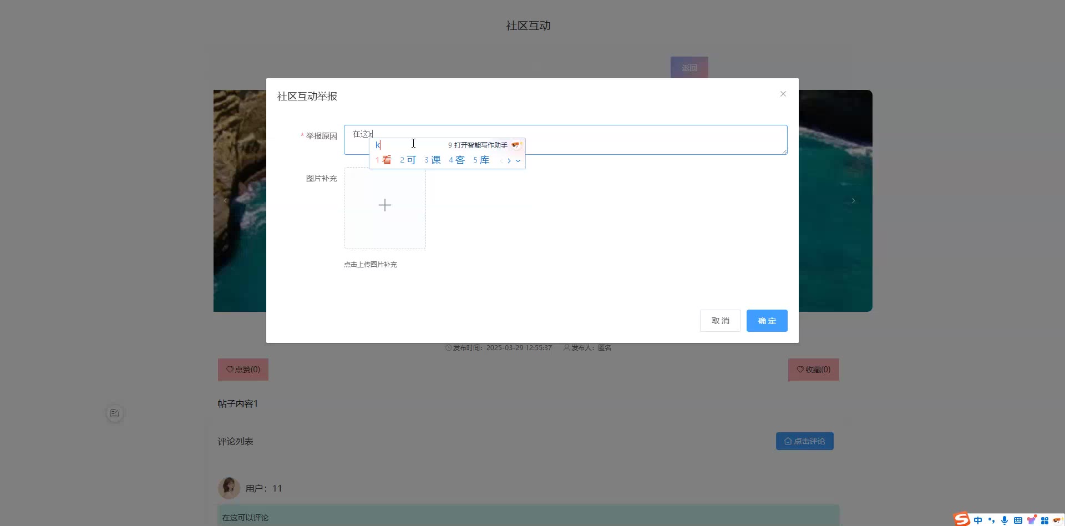Show the next carousel image
Image resolution: width=1065 pixels, height=526 pixels.
point(853,201)
